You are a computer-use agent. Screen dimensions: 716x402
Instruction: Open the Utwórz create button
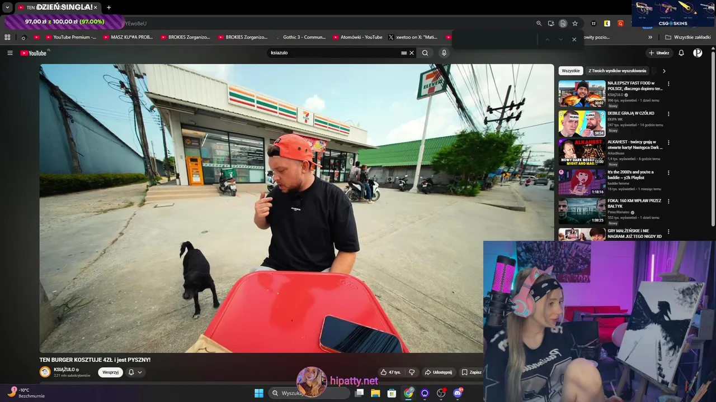tap(659, 53)
